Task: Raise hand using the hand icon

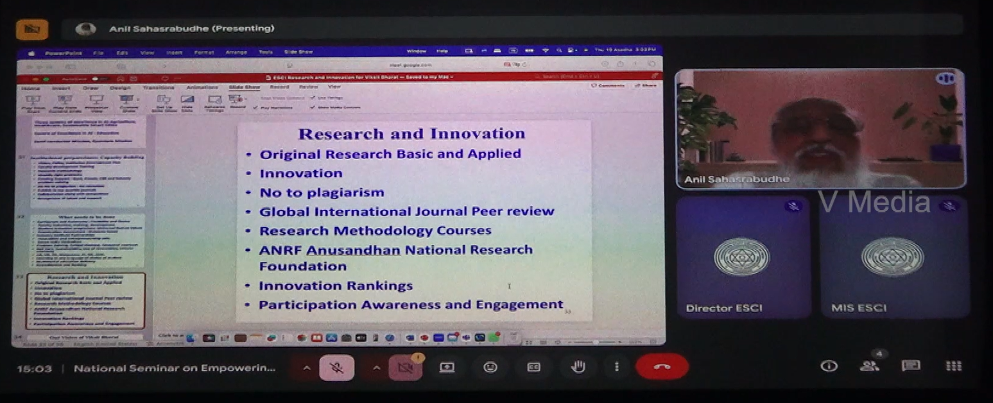Action: coord(578,366)
